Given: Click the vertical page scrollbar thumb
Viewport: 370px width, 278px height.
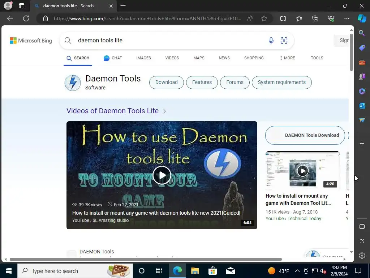Looking at the screenshot, I should [351, 52].
